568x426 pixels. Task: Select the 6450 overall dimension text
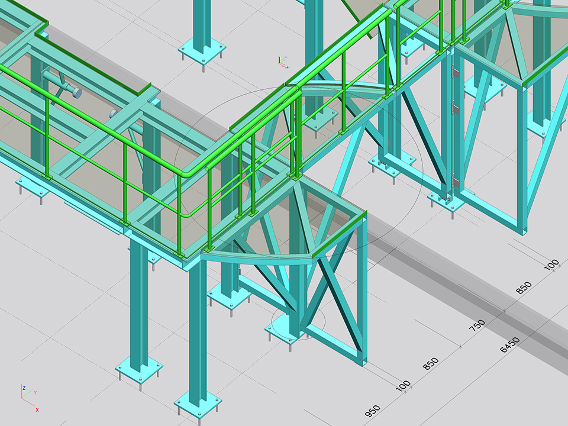[509, 345]
